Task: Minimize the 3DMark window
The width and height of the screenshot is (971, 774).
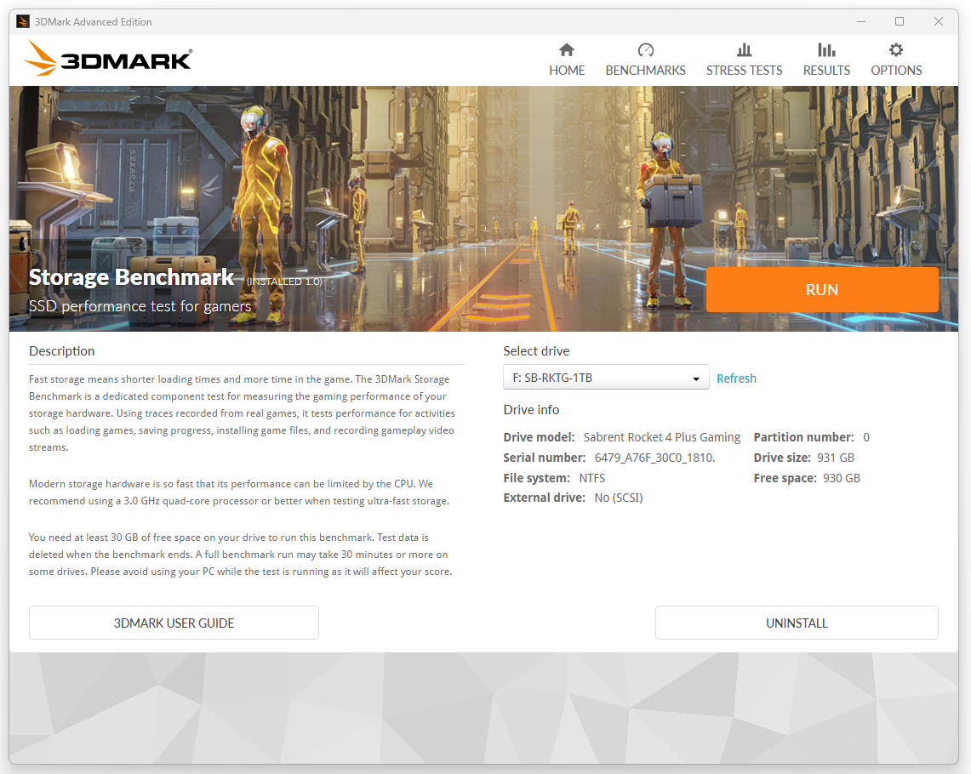Action: (860, 21)
